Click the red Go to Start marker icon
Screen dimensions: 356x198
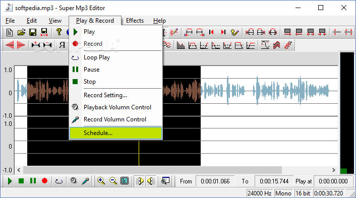tap(211, 32)
